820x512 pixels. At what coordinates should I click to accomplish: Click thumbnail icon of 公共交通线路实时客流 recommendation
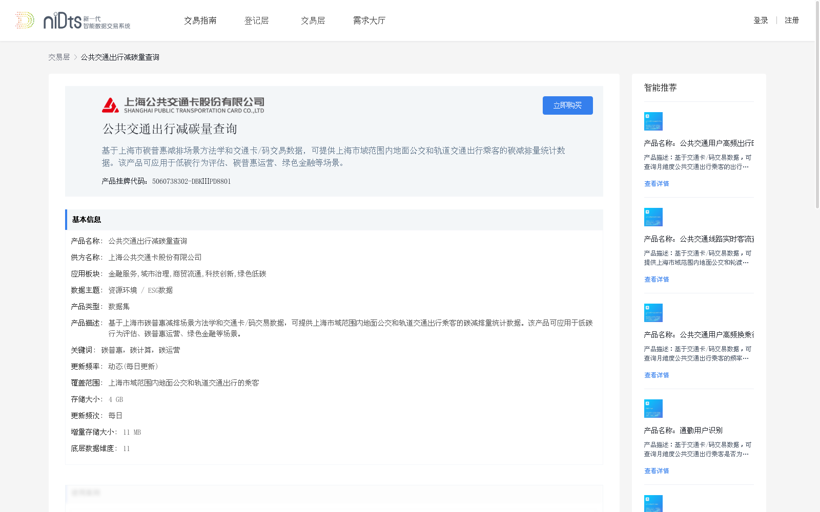point(653,217)
